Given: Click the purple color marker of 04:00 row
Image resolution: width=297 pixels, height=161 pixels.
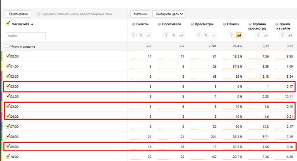Looking at the screenshot, I should point(2,96).
